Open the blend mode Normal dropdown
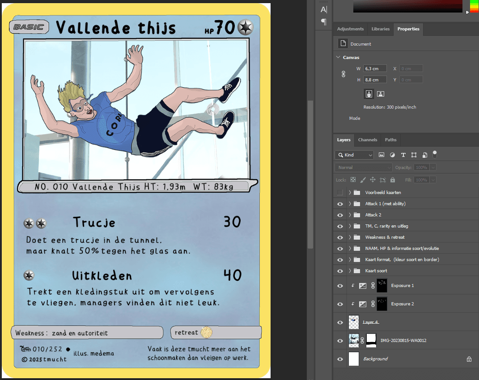Image resolution: width=479 pixels, height=380 pixels. [364, 167]
